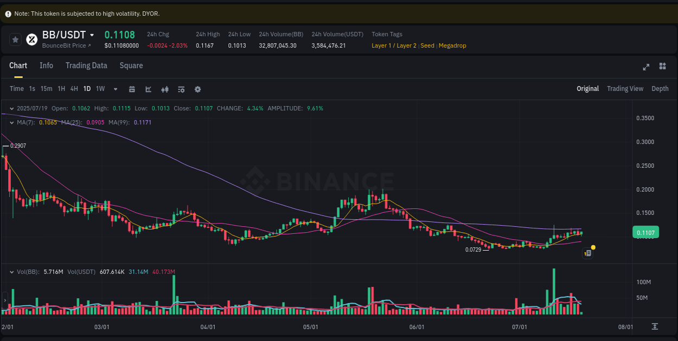Viewport: 678px width, 341px height.
Task: Open the Square tab
Action: (x=131, y=65)
